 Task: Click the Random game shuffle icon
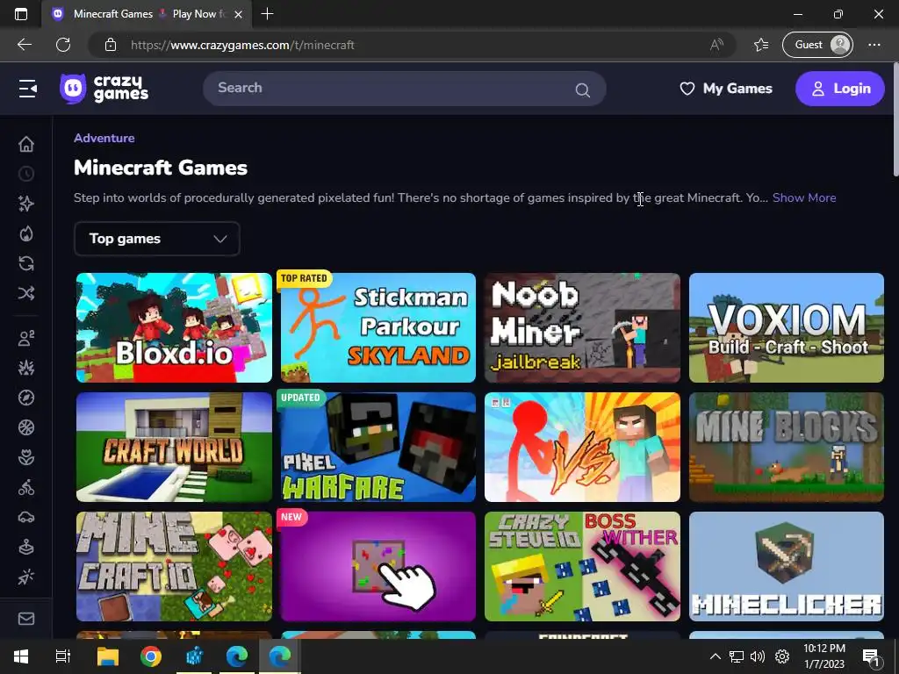pyautogui.click(x=26, y=293)
